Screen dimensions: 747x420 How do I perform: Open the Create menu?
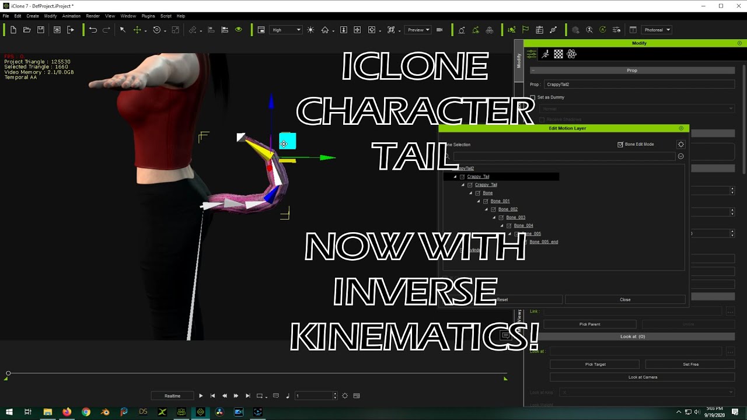tap(33, 16)
